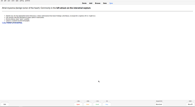
Task: Click the bold text left atrium on the interatrial septum
Action: (73, 8)
